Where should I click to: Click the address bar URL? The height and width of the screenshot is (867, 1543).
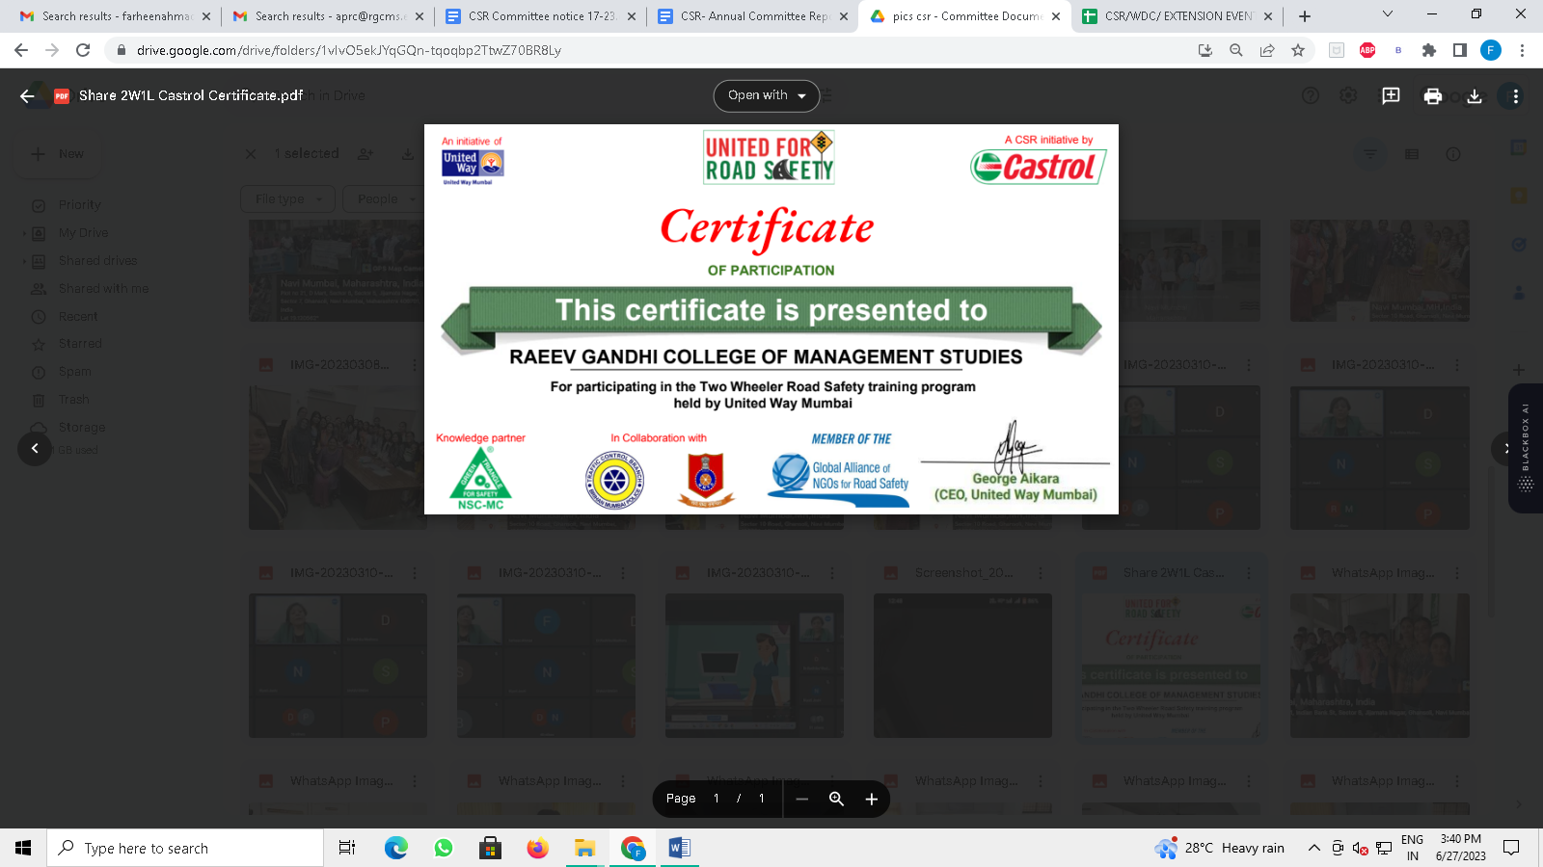pos(349,50)
